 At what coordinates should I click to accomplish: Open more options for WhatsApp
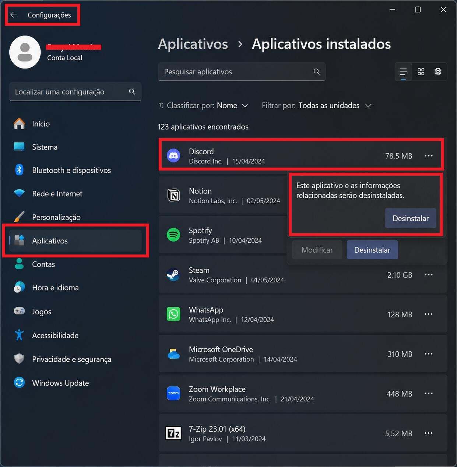[x=428, y=314]
